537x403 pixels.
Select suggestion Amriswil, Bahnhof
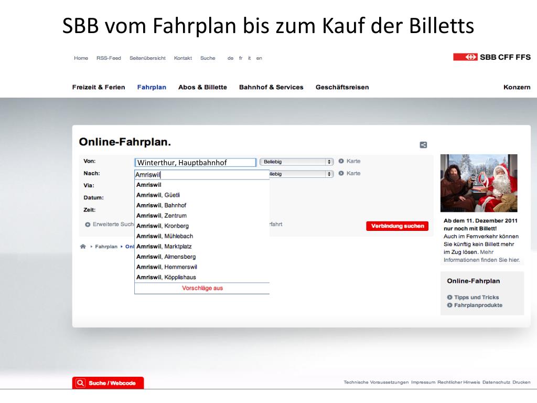pyautogui.click(x=202, y=206)
